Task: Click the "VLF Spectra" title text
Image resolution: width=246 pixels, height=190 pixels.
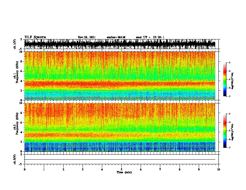Action: [35, 37]
